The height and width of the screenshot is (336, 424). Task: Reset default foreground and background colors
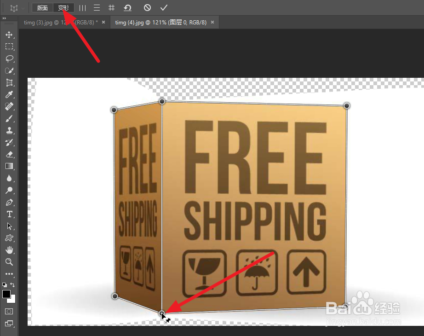[5, 285]
